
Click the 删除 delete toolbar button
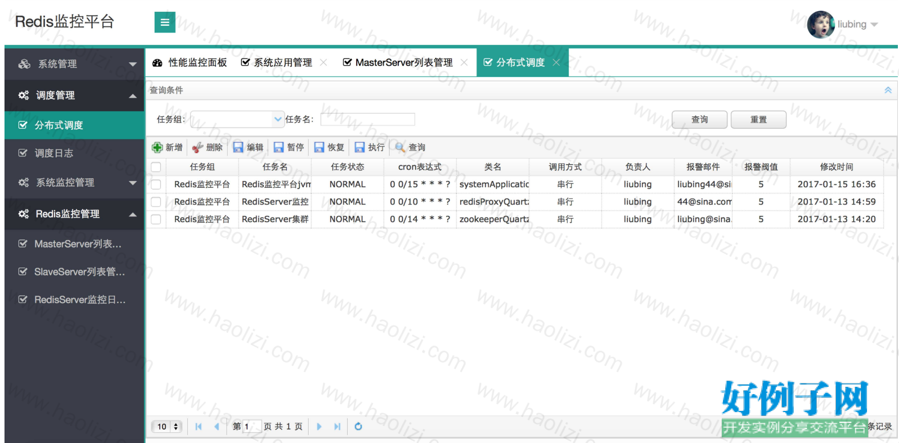tap(208, 147)
